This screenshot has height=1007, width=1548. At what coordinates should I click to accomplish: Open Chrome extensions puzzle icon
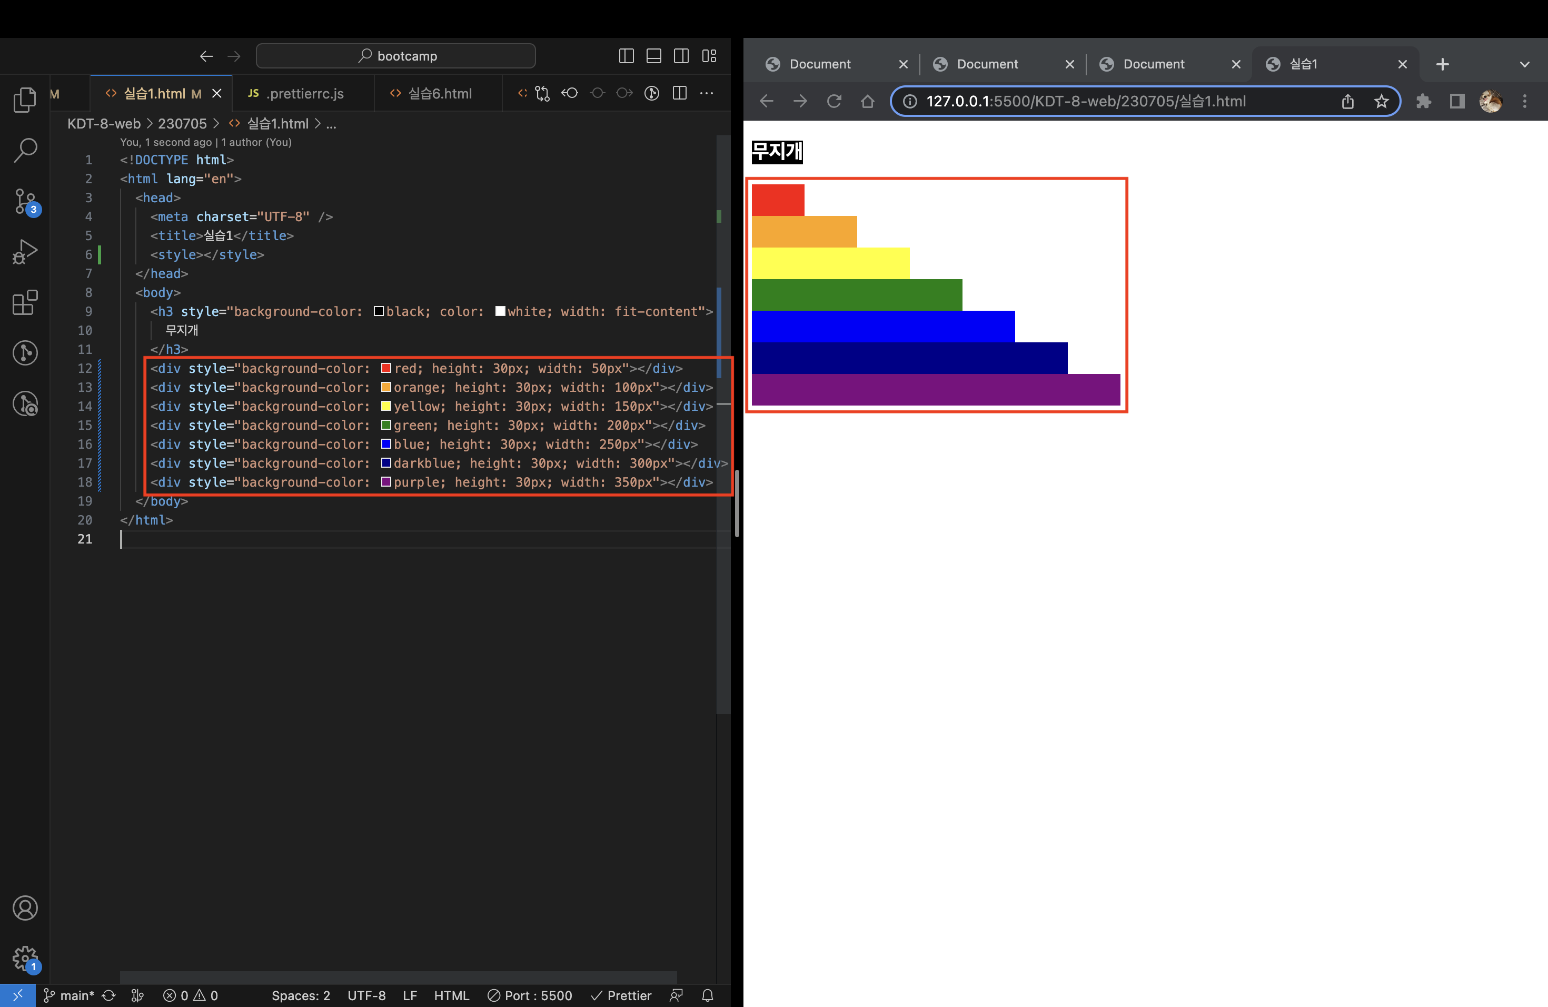click(1424, 101)
